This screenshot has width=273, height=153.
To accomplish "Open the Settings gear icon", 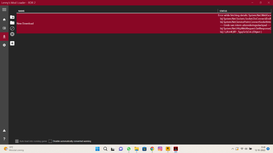I will pyautogui.click(x=4, y=45).
